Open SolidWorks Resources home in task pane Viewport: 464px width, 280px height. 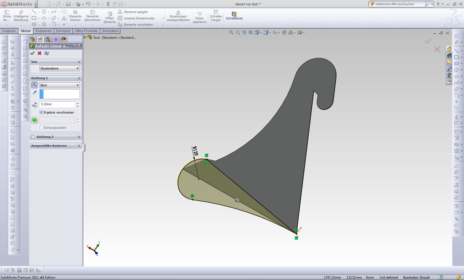449,48
